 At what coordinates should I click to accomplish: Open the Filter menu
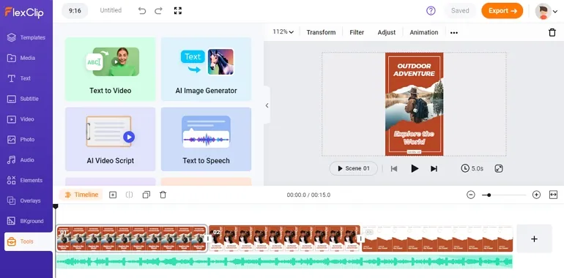[x=357, y=32]
